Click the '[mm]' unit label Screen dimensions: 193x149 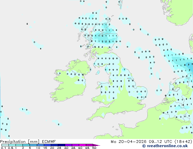[33, 142]
